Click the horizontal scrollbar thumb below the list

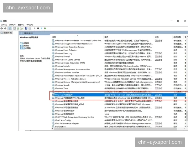point(115,129)
